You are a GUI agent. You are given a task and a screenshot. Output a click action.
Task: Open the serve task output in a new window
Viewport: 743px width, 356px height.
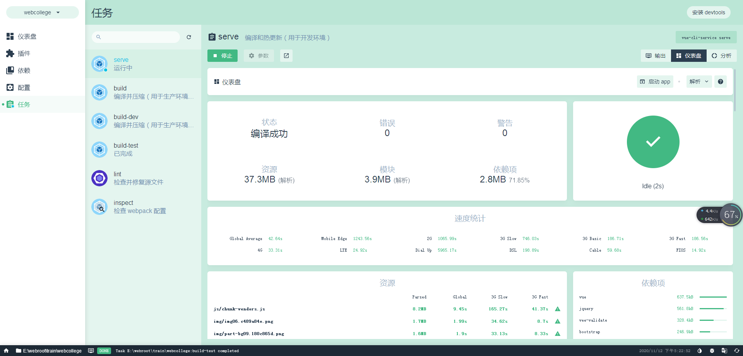286,56
